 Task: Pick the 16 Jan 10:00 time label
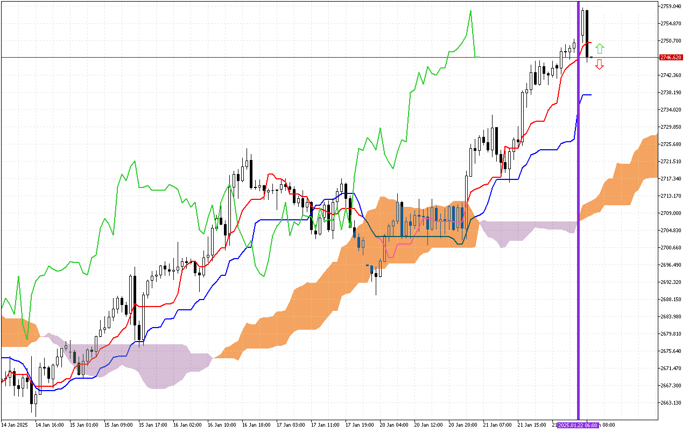coord(222,425)
